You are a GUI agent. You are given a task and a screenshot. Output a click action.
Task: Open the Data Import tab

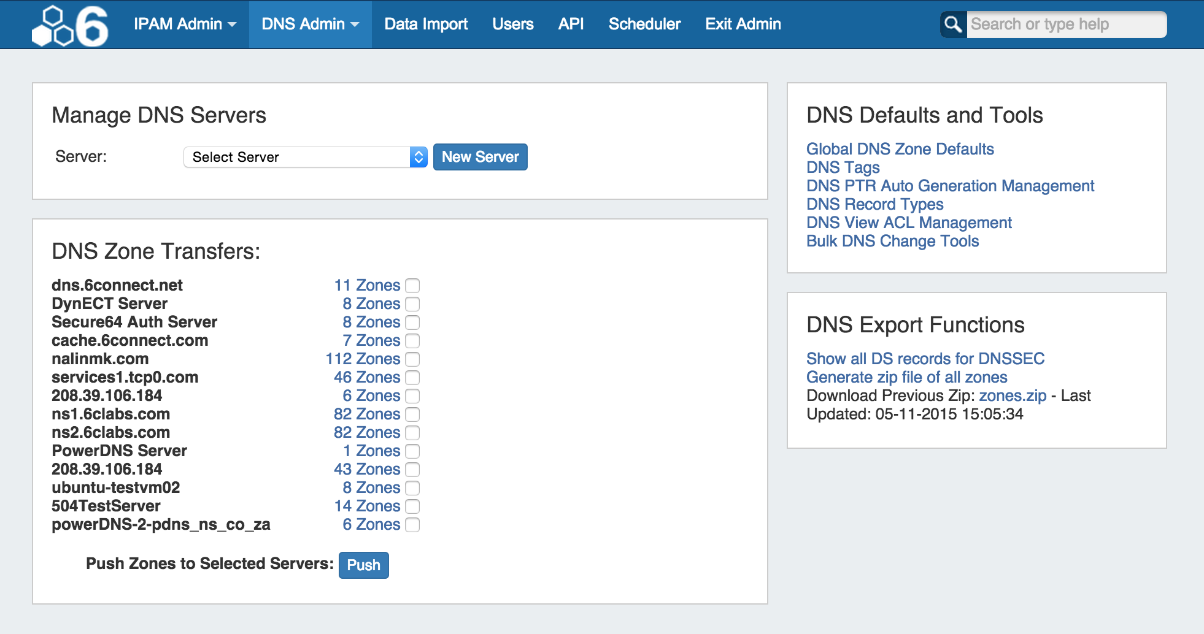coord(426,25)
